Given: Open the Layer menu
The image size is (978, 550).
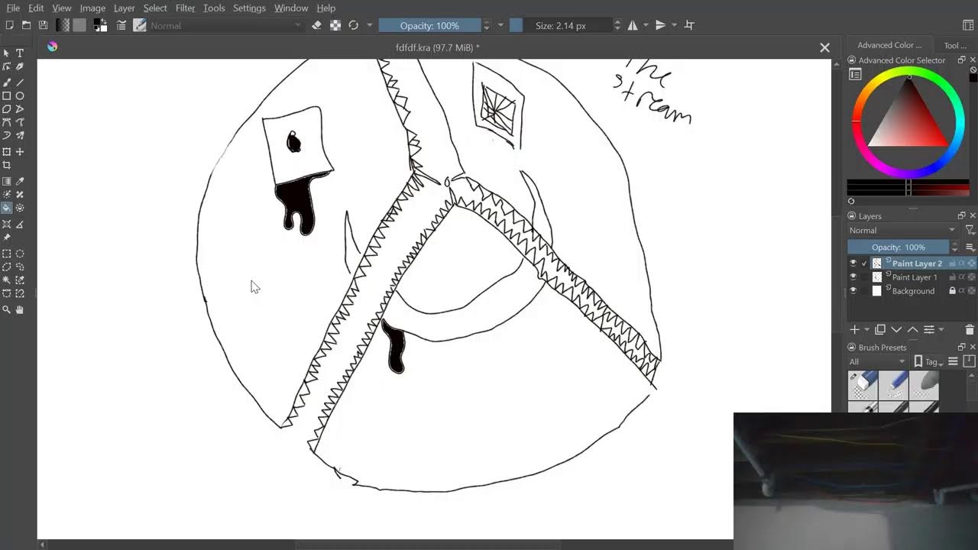Looking at the screenshot, I should pos(125,8).
